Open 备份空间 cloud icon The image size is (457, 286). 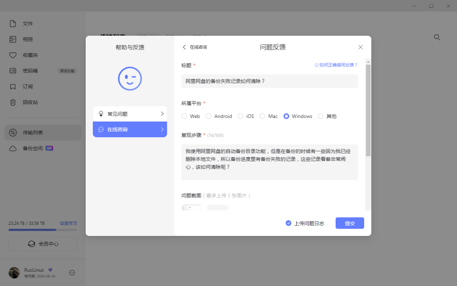point(13,148)
